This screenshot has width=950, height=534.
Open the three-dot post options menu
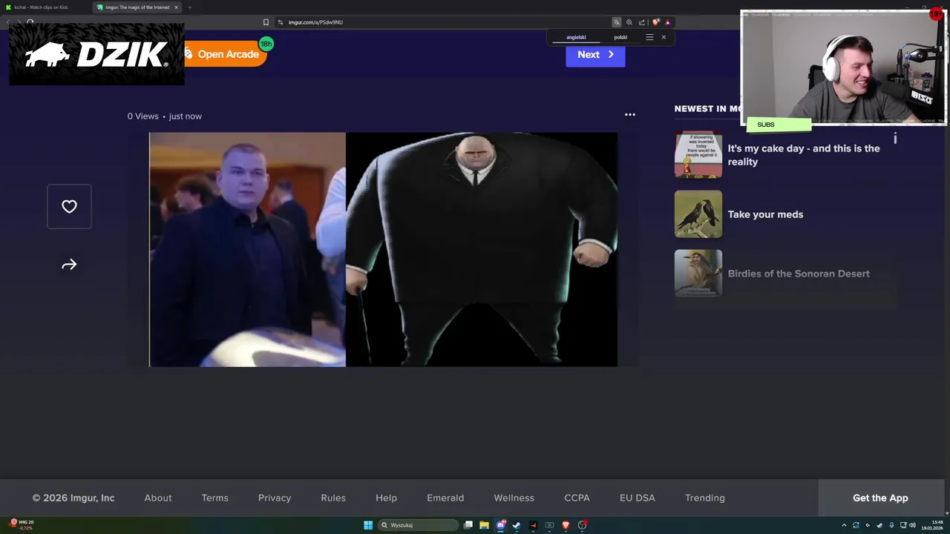click(630, 114)
